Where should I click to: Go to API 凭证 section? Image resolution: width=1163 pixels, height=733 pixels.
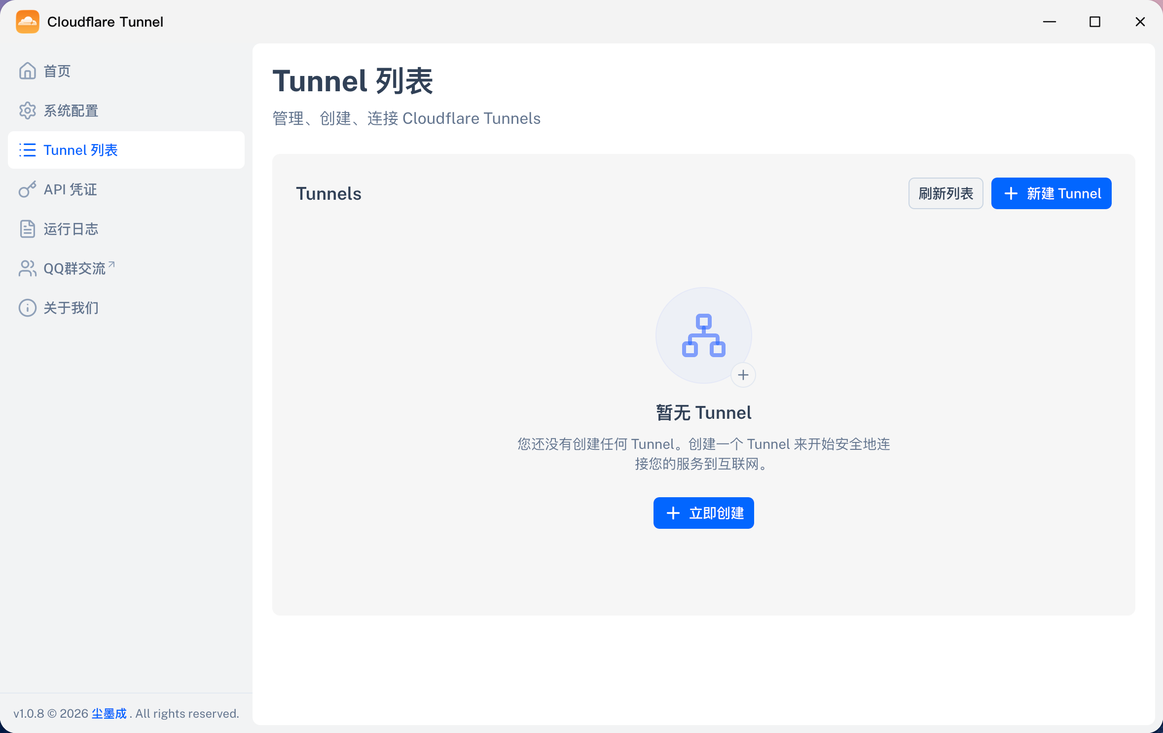click(x=126, y=189)
